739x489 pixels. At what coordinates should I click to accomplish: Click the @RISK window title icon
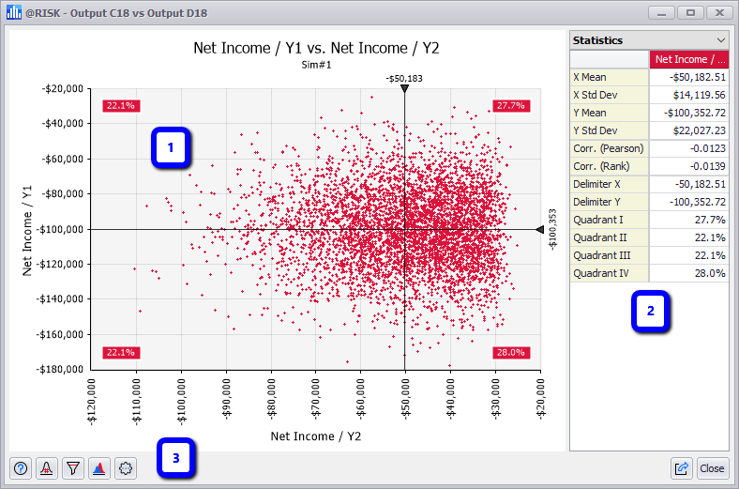[x=13, y=14]
